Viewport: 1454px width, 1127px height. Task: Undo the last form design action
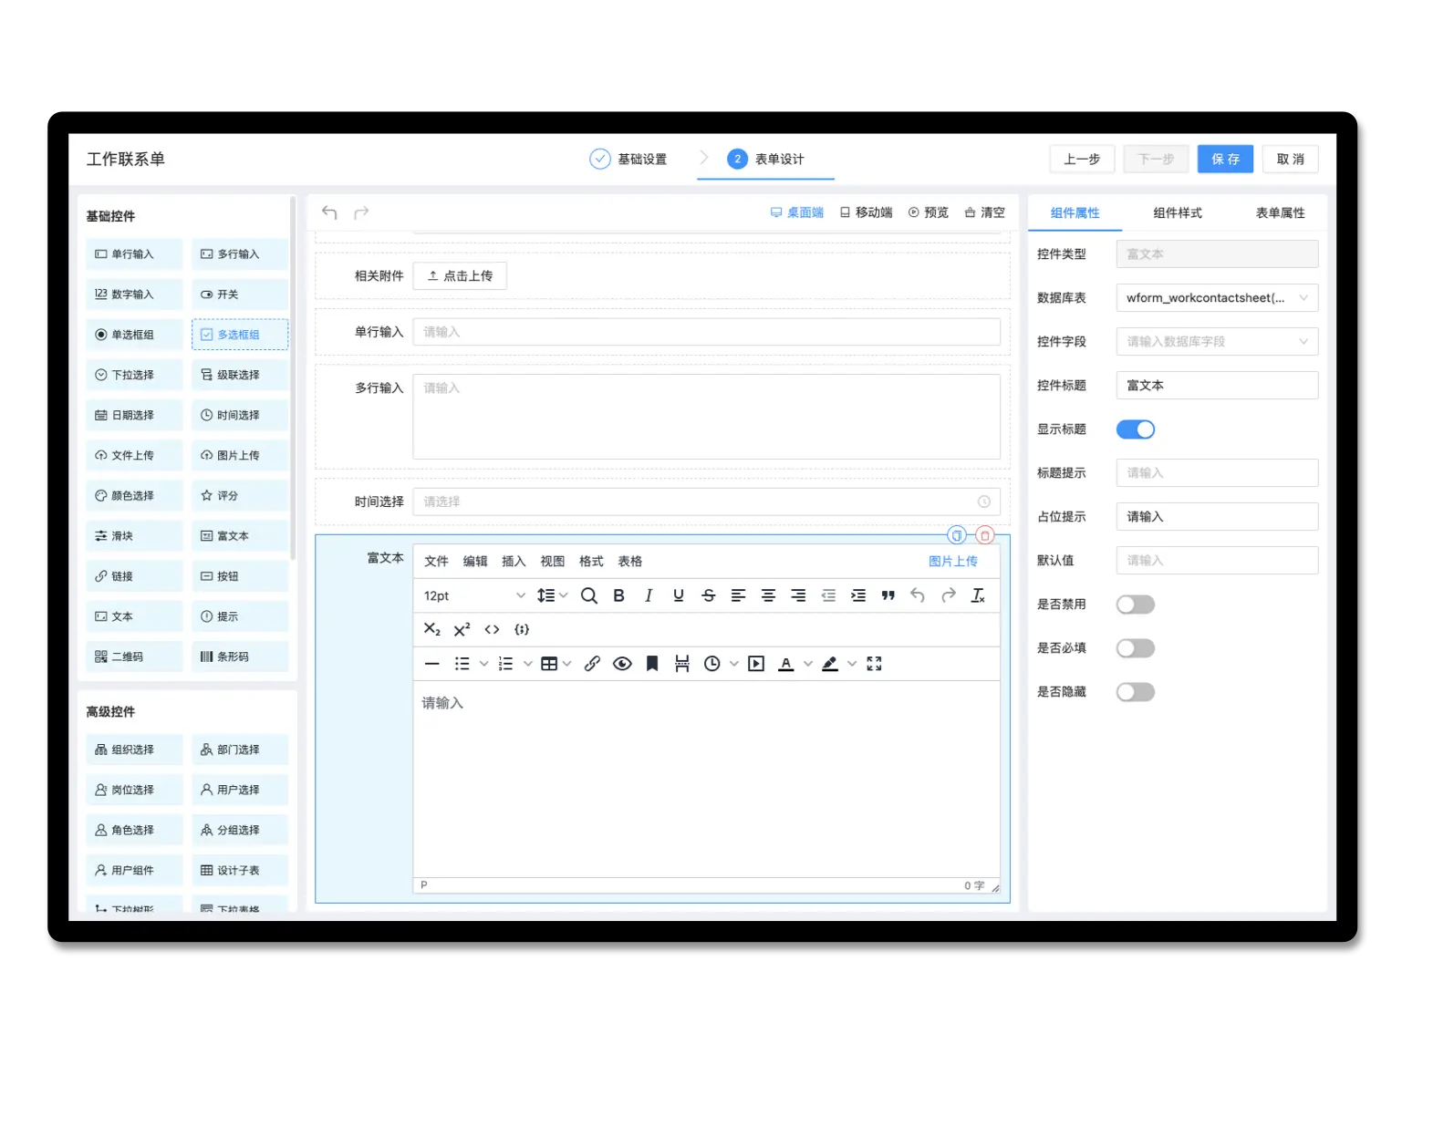329,212
